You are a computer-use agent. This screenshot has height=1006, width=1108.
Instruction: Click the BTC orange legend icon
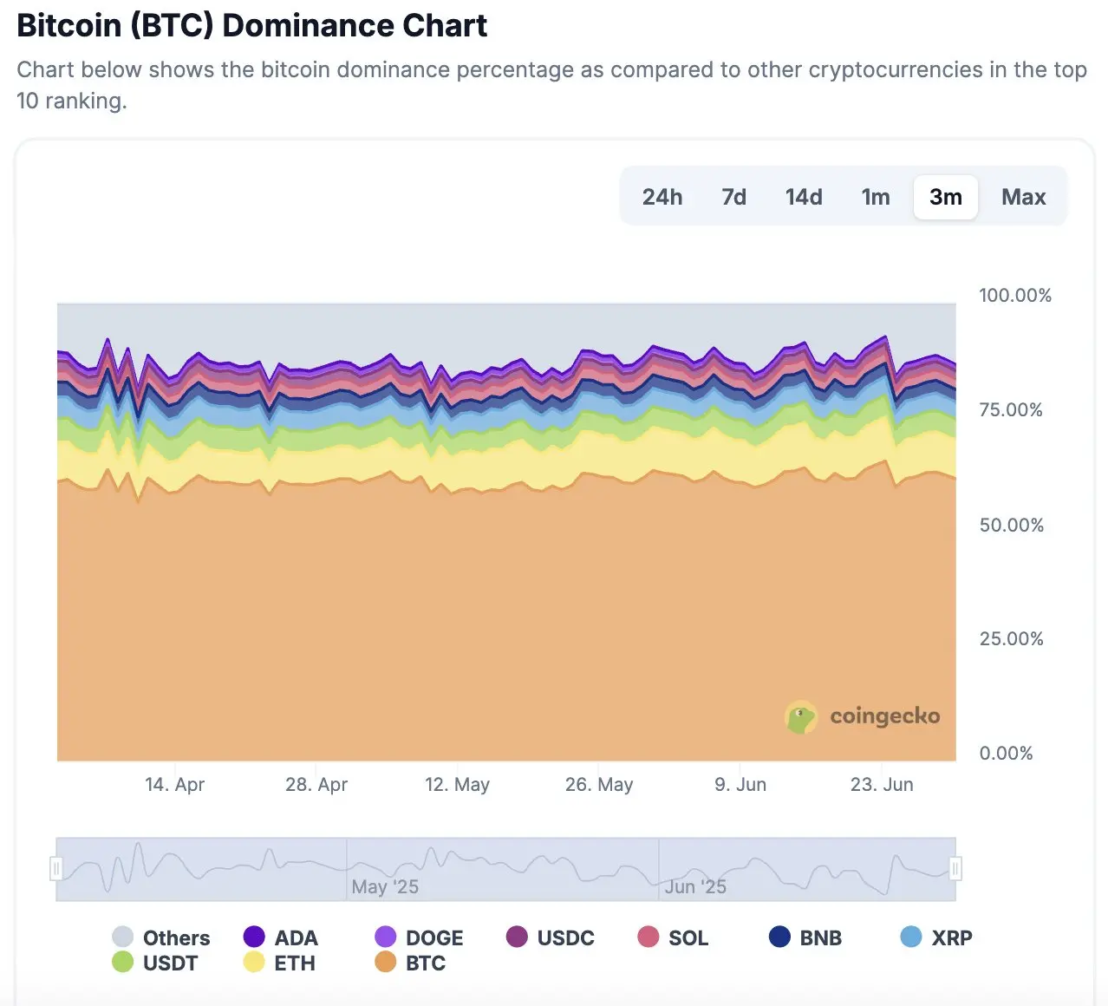tap(386, 962)
